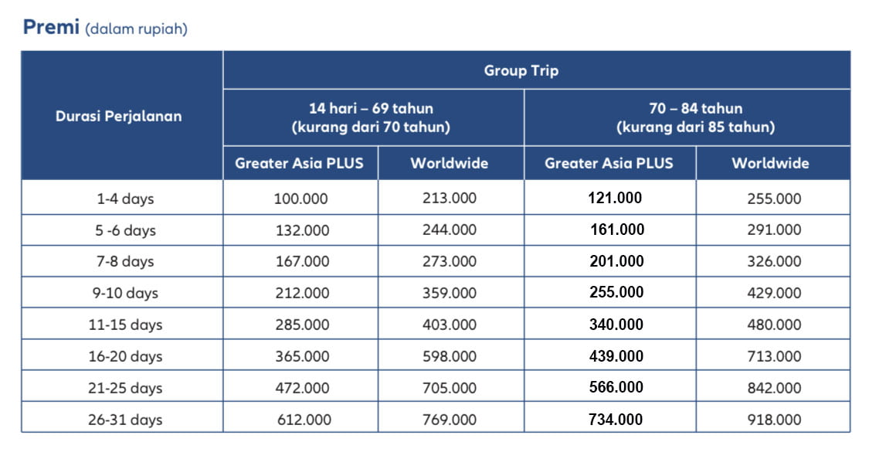Click the "Premi" heading text
The image size is (869, 459).
tap(51, 27)
